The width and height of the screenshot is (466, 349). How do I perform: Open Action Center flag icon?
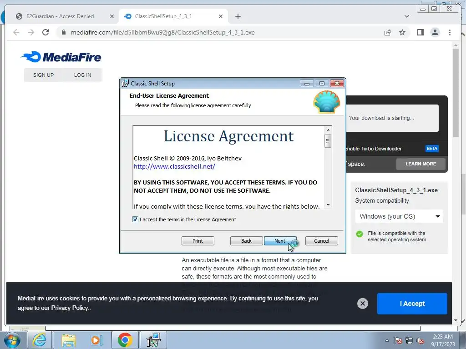pos(398,340)
